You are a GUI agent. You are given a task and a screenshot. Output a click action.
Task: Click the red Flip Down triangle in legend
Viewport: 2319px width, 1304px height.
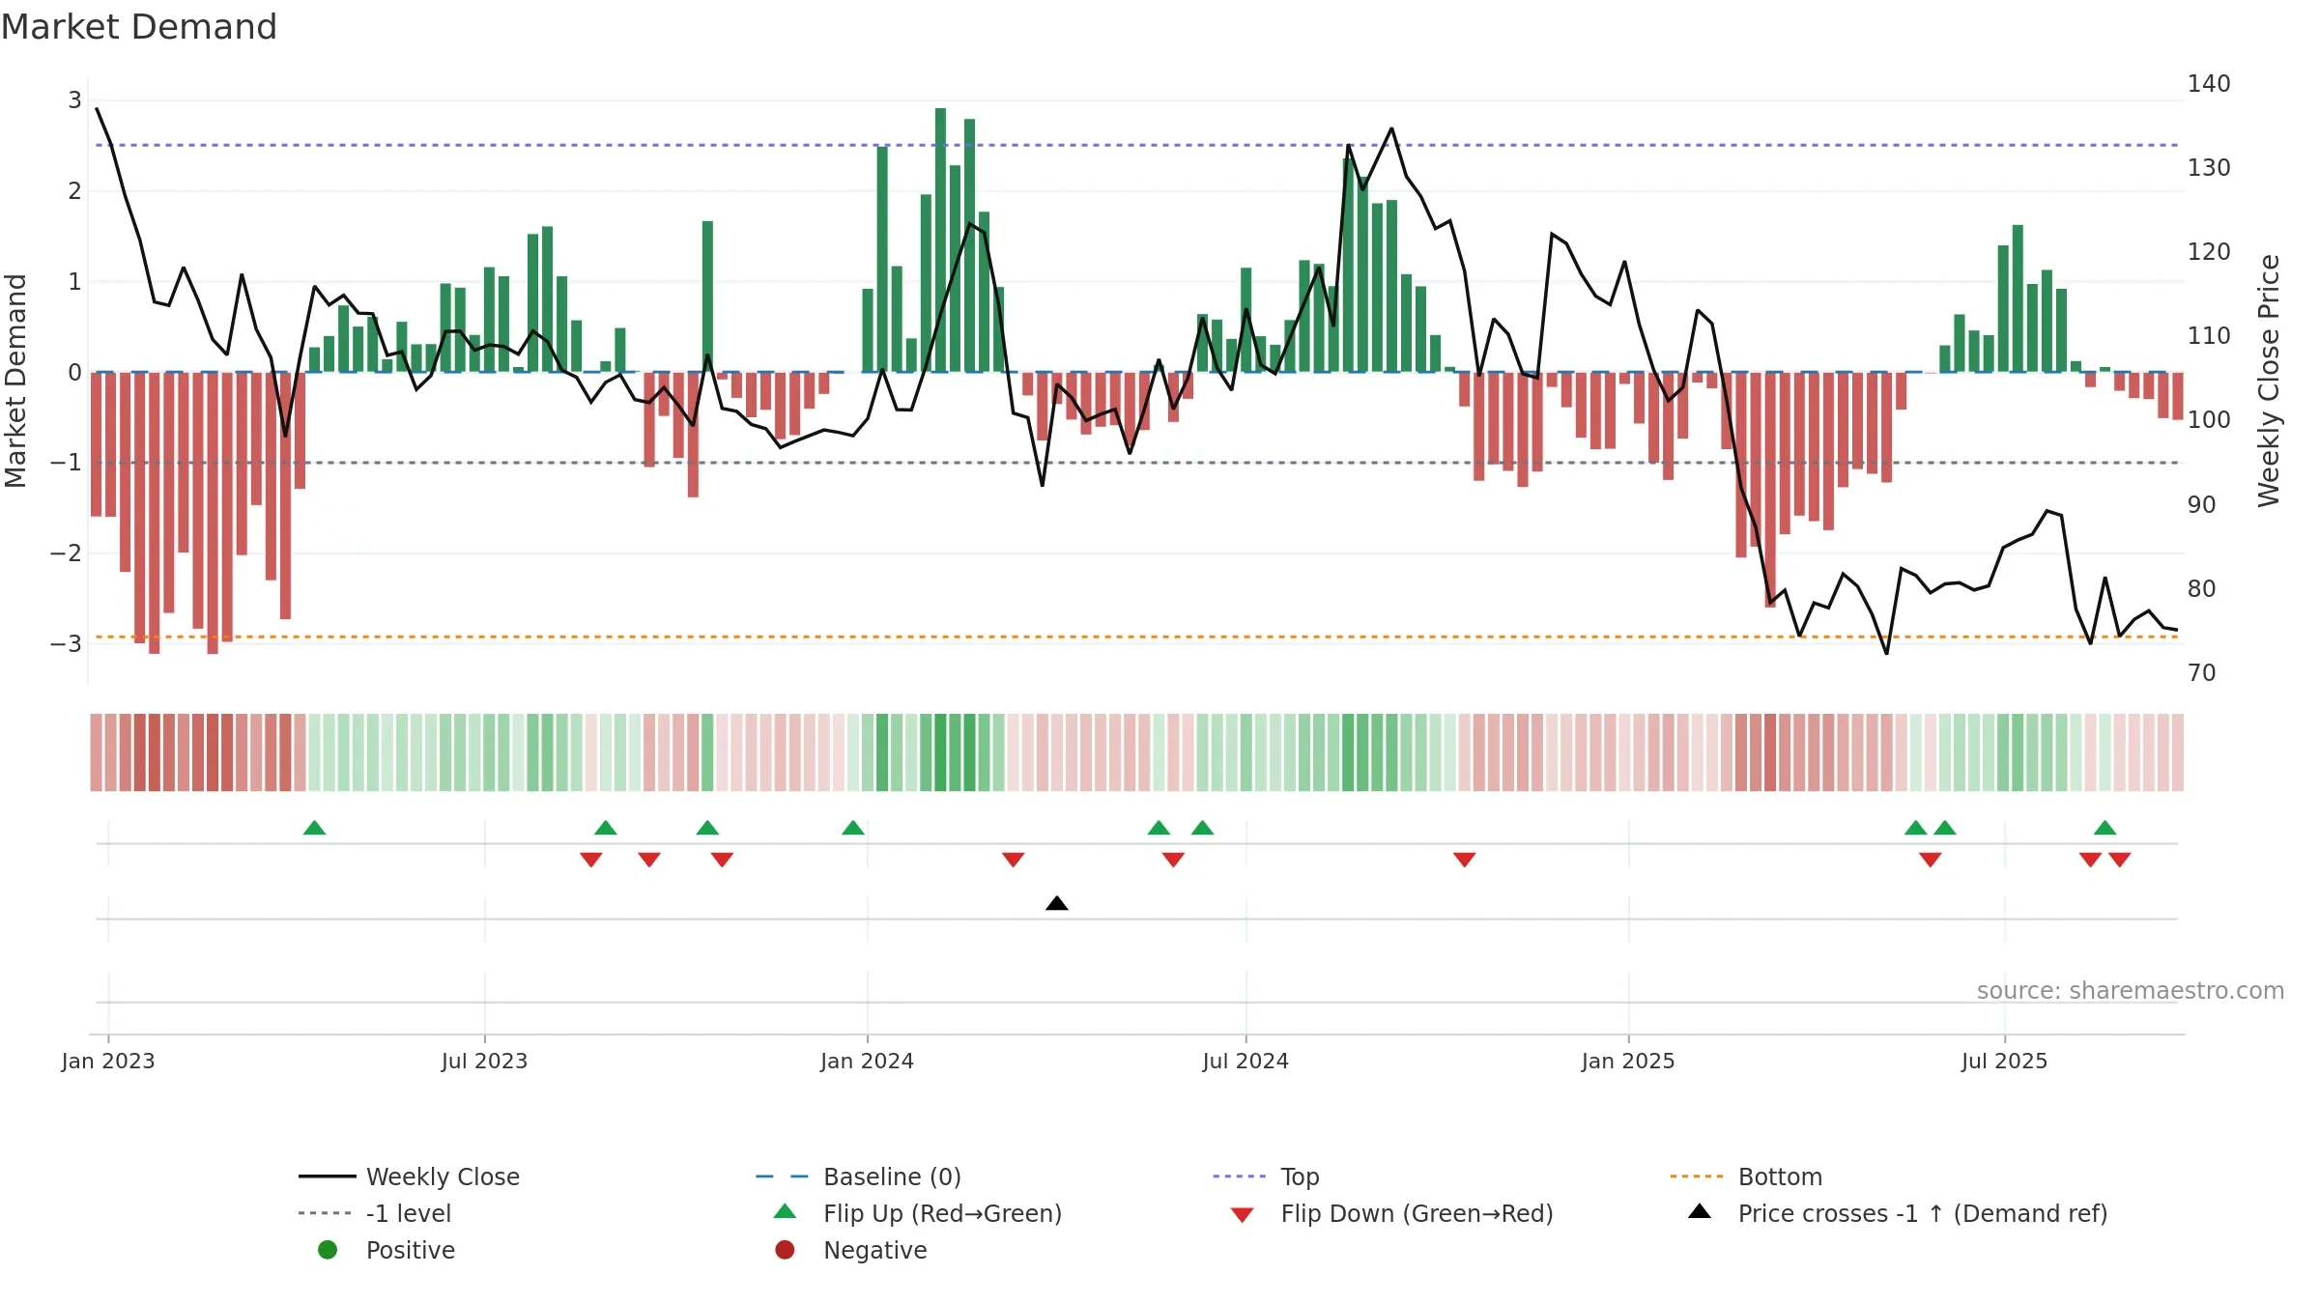1243,1215
